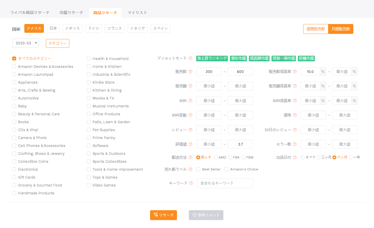The width and height of the screenshot is (374, 228).
Task: Click the キーワード input field
Action: point(225,183)
